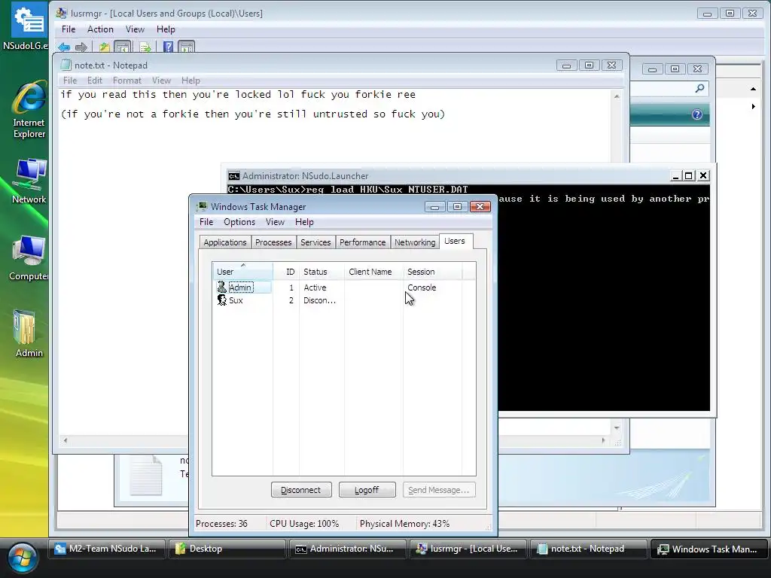Click CPU Usage: 100% in status bar

(x=304, y=524)
